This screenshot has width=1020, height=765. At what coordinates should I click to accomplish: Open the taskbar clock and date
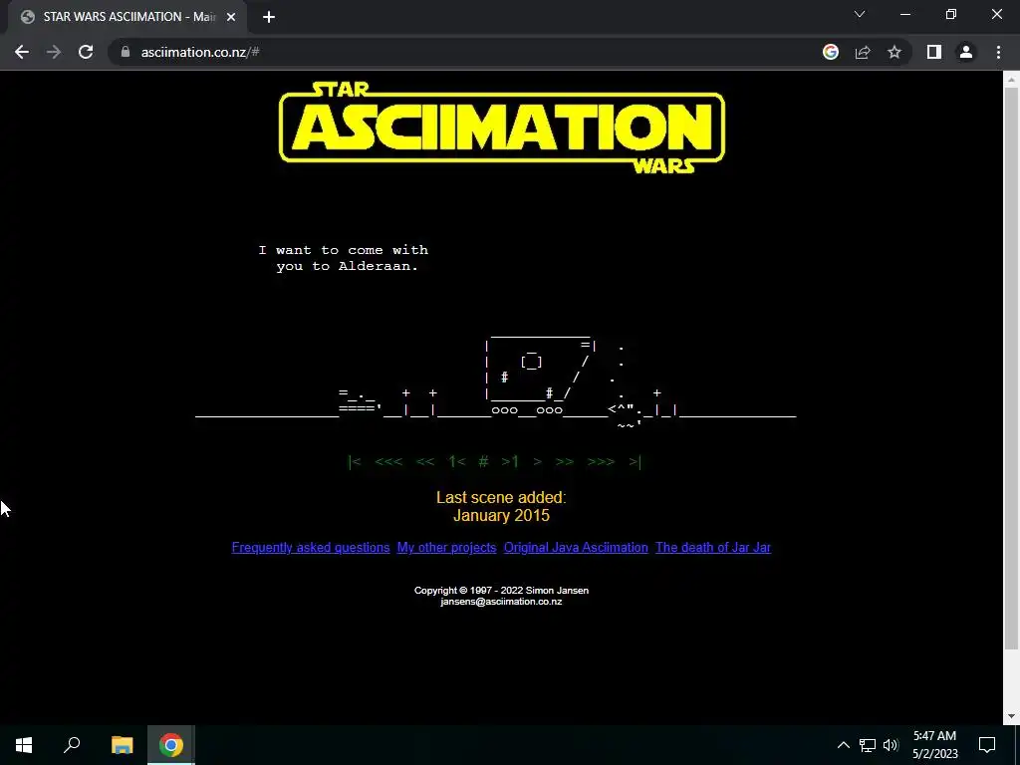point(934,745)
